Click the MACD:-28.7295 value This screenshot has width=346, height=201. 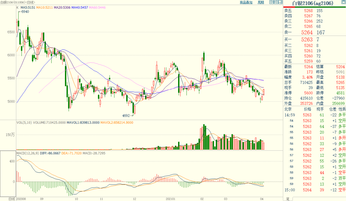(x=94, y=153)
